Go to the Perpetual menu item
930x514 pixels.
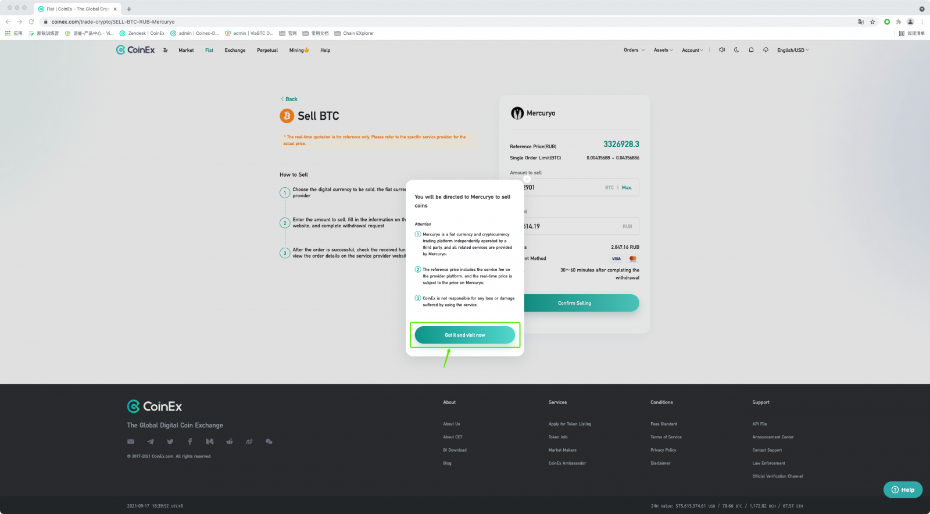click(x=267, y=51)
